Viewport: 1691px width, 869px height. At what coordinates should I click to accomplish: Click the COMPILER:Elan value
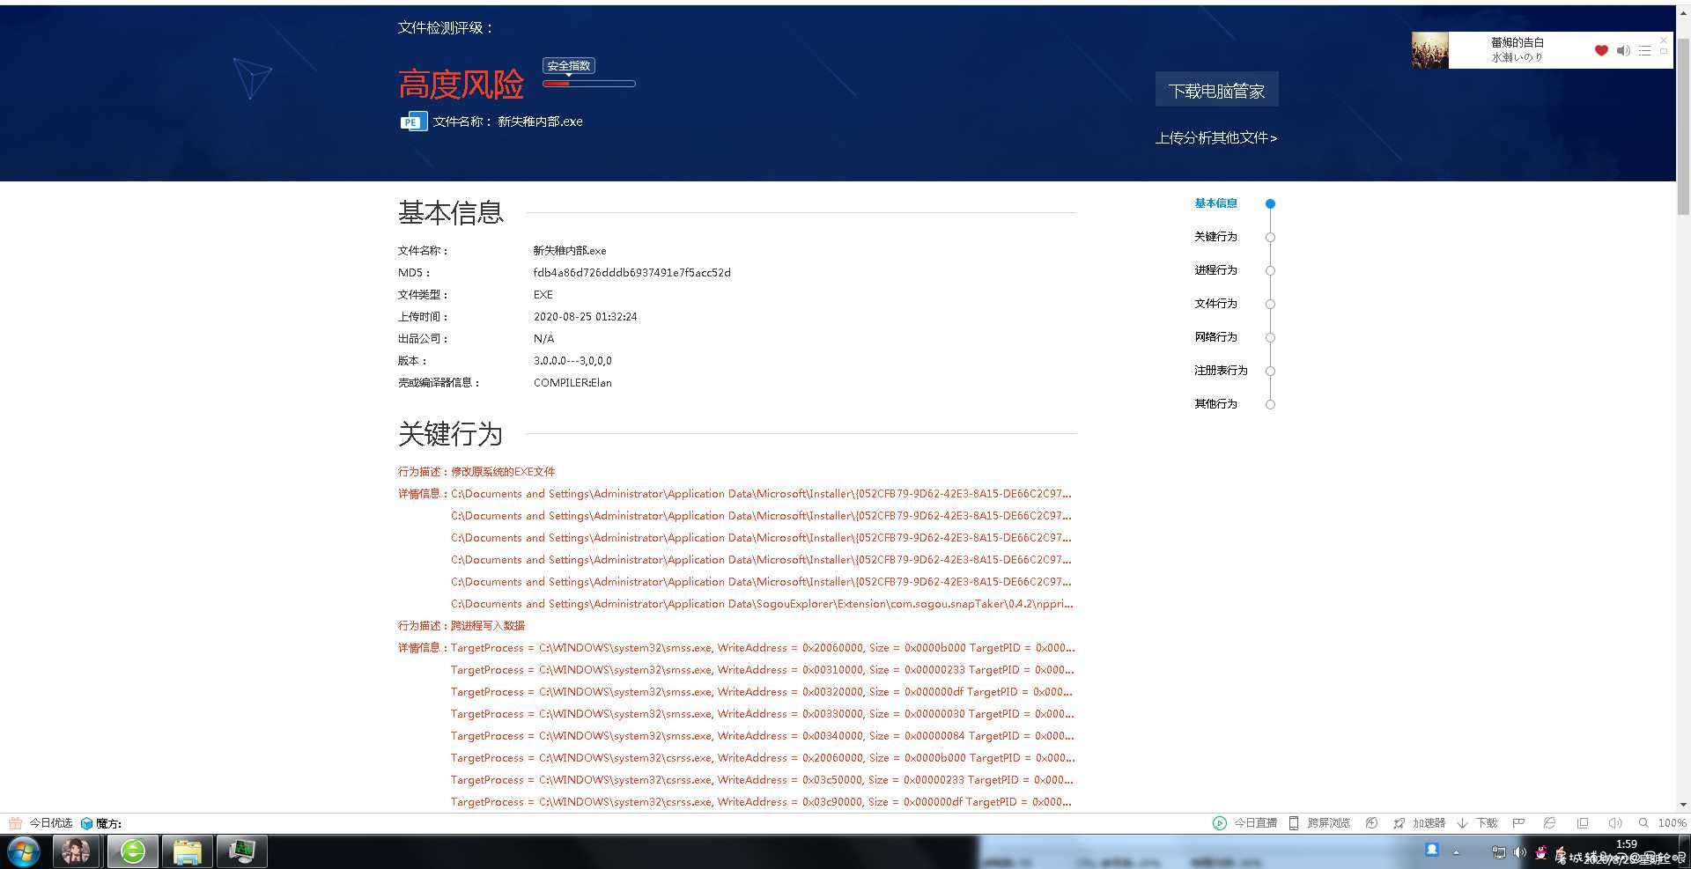click(572, 383)
